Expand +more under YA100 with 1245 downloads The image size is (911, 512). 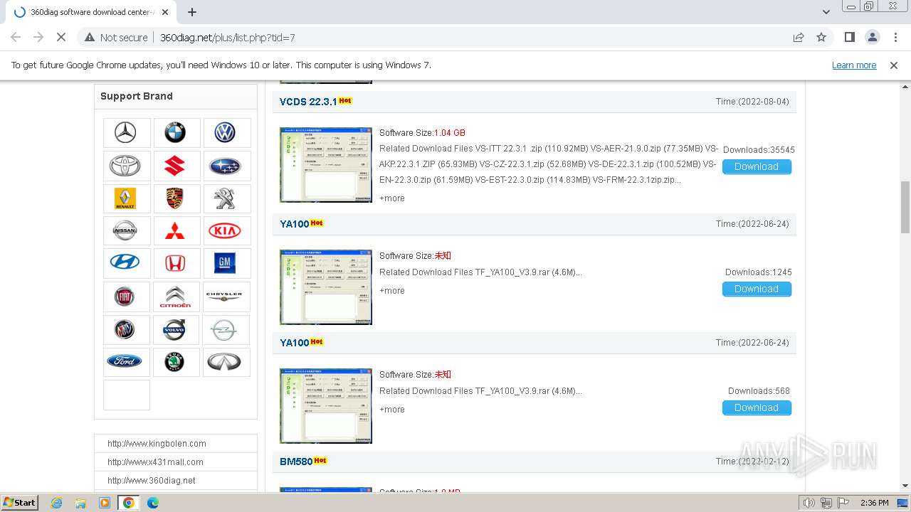pyautogui.click(x=392, y=291)
